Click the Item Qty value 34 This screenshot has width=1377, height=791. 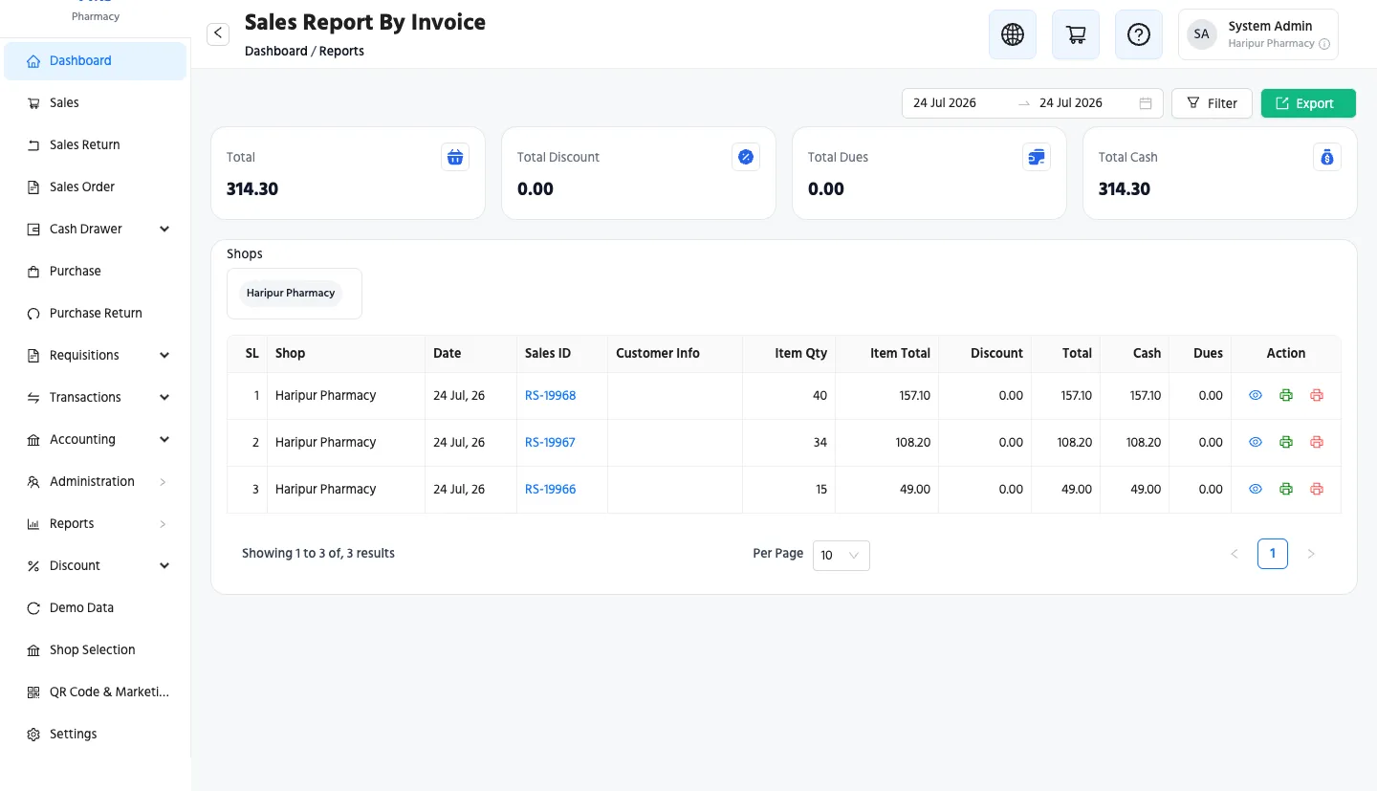coord(820,442)
